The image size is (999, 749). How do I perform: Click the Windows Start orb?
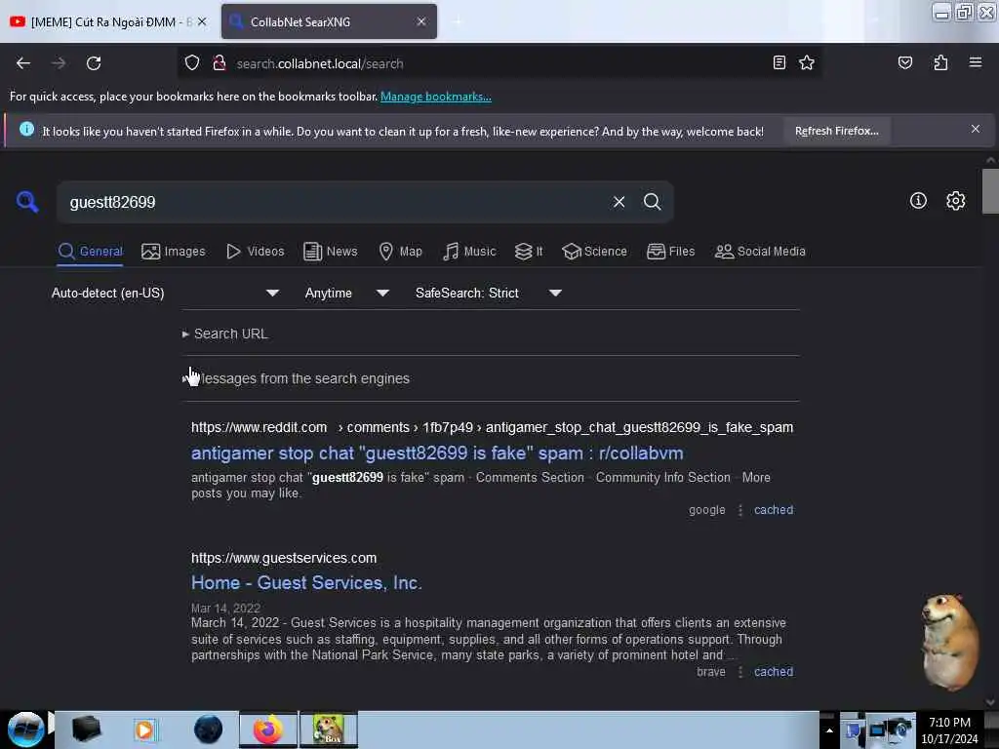click(x=25, y=729)
